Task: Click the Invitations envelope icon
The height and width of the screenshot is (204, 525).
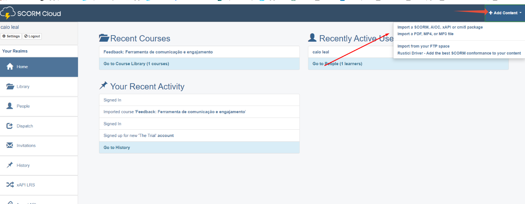Action: (x=10, y=145)
